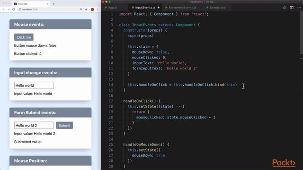Click 'mouseClicked: 0,' in the state object
303x170 pixels.
[x=149, y=58]
